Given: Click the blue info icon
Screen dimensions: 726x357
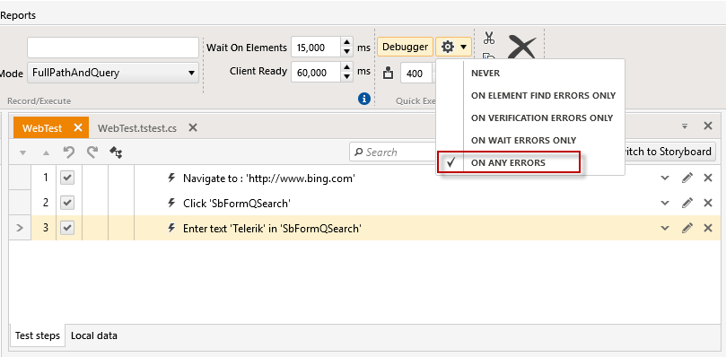Looking at the screenshot, I should tap(364, 99).
